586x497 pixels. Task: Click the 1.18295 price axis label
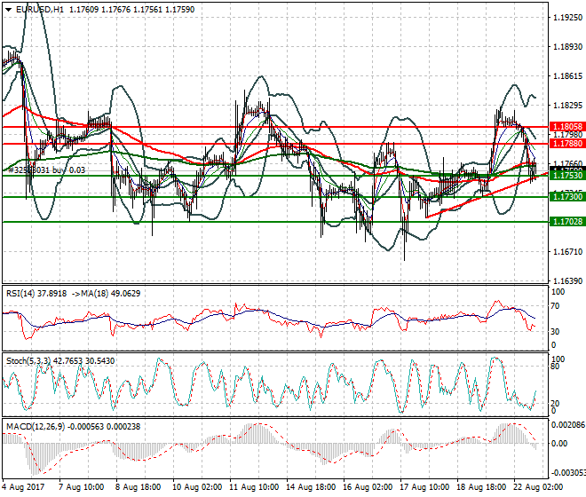coord(567,106)
